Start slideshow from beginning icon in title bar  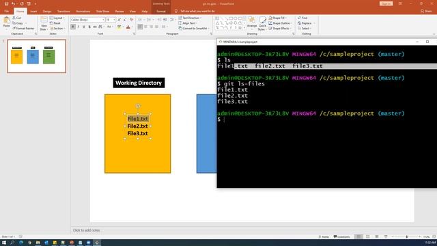[x=29, y=3]
